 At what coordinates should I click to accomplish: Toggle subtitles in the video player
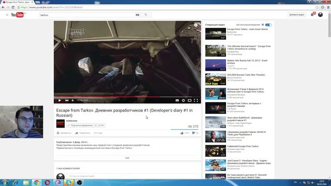177,100
